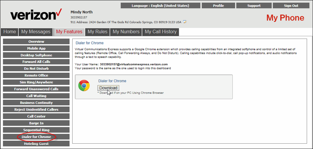Screen dimensions: 313x149
Task: Select Remote Office from sidebar
Action: (x=36, y=76)
